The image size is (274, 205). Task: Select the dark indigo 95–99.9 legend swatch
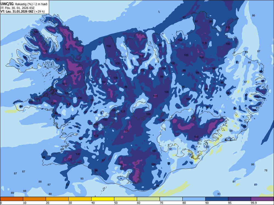point(239,199)
